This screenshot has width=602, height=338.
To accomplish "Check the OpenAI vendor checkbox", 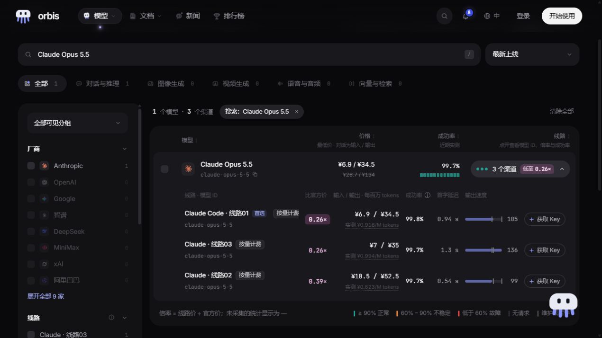I will pyautogui.click(x=31, y=182).
